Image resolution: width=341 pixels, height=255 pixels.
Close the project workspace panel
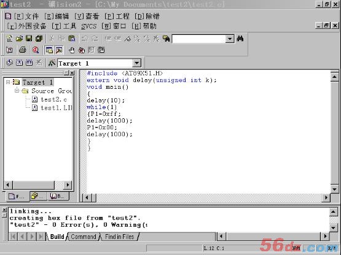click(x=72, y=73)
